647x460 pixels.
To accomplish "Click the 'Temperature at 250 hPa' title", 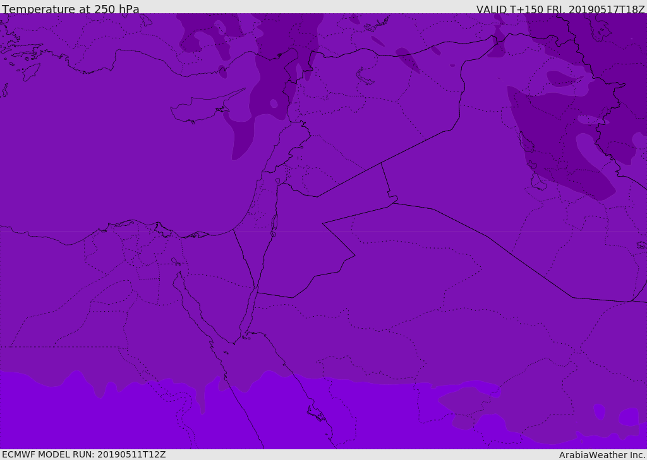I will click(x=71, y=9).
